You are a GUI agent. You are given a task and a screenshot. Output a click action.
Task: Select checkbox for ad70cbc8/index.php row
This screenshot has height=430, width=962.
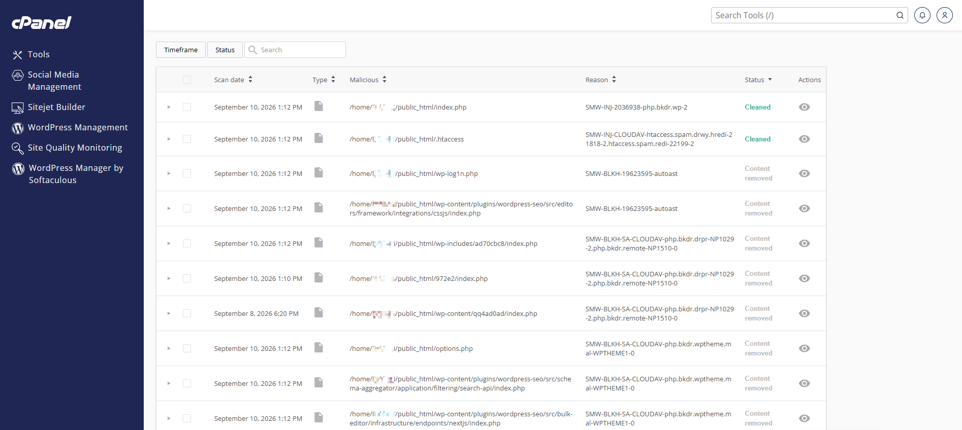click(187, 243)
